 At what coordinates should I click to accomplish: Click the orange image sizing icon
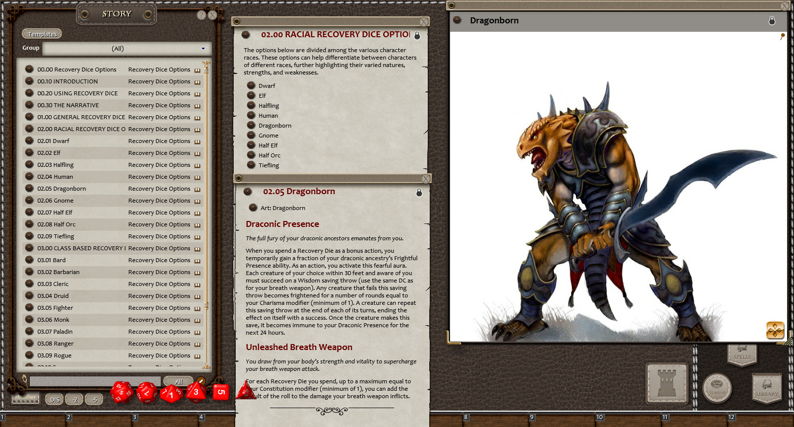click(775, 330)
